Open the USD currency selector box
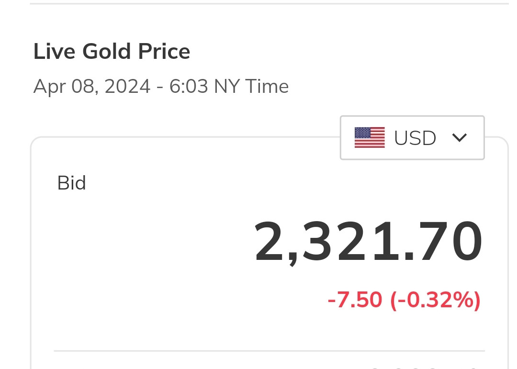 click(412, 138)
